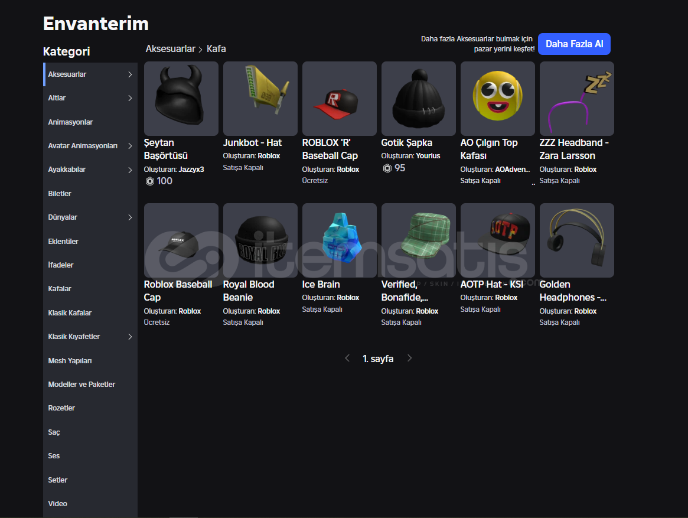Open the Roblox Baseball Cap title link

coord(178,291)
